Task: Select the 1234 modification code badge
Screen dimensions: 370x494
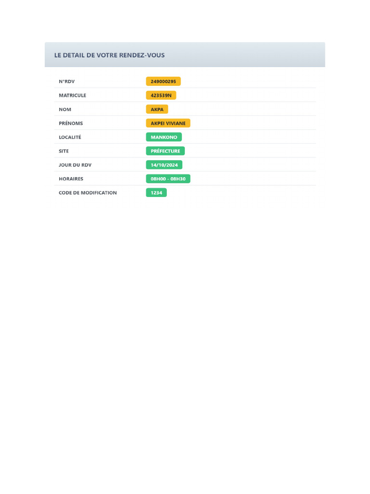Action: [156, 193]
